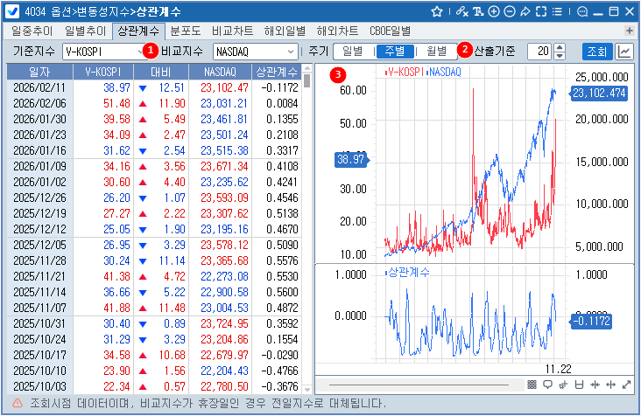Click the expand arrow icon below the chart

click(x=626, y=385)
